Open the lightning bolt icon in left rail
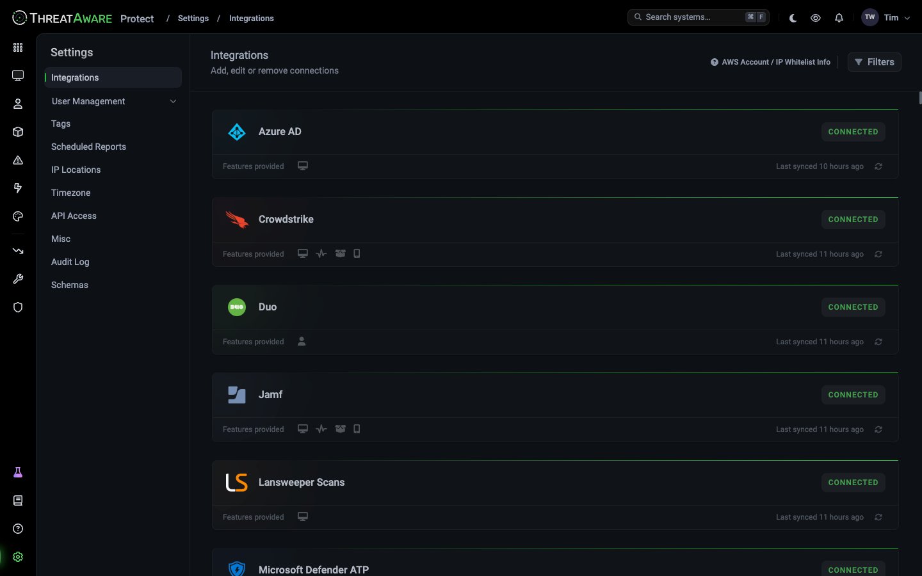This screenshot has width=922, height=576. pos(18,188)
